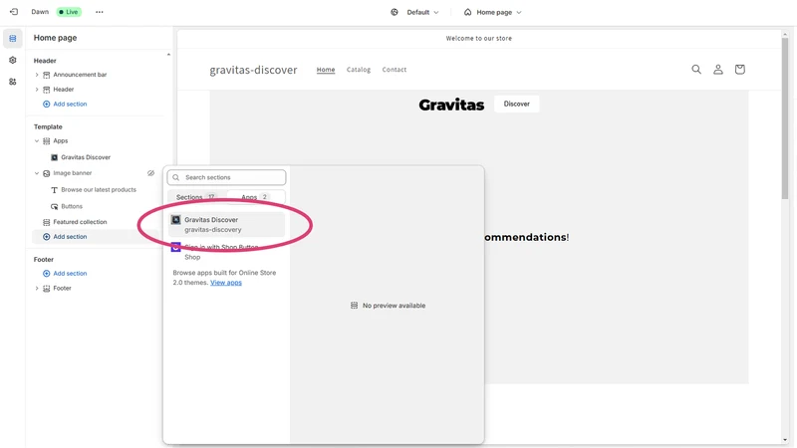Select Sign in with Shop Button app

click(226, 252)
